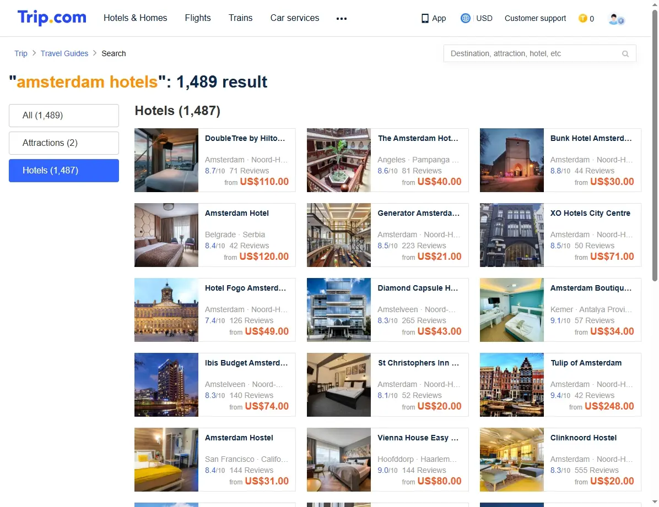
Task: Click the search magnifier icon
Action: pyautogui.click(x=625, y=54)
